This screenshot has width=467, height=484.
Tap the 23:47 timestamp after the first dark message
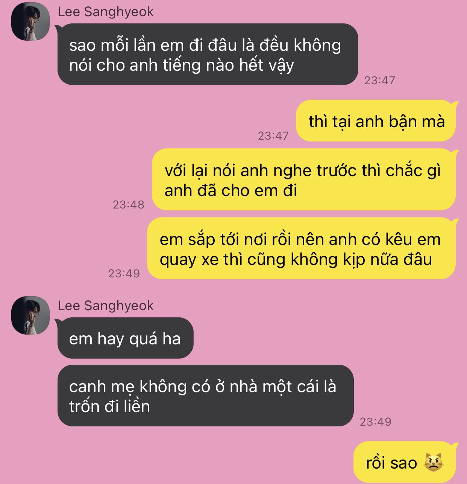tap(380, 80)
